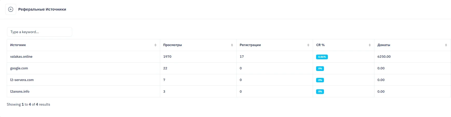Sort by Регистрации column arrows

tap(308, 45)
